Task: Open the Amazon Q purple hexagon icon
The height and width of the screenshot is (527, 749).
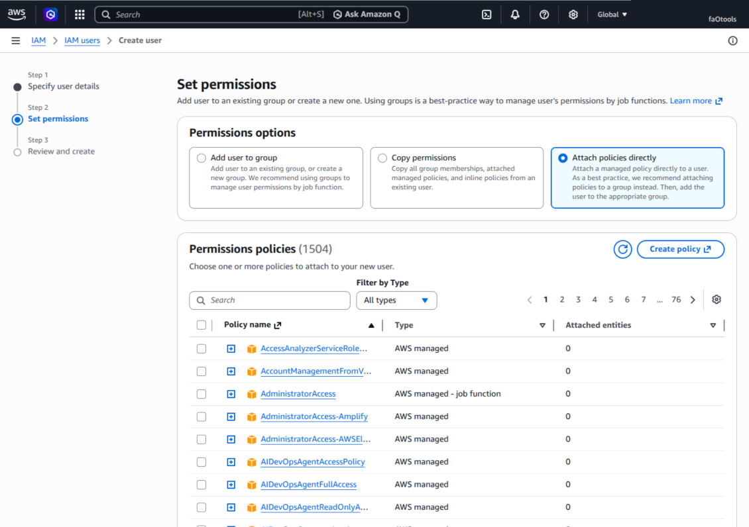Action: [x=50, y=15]
